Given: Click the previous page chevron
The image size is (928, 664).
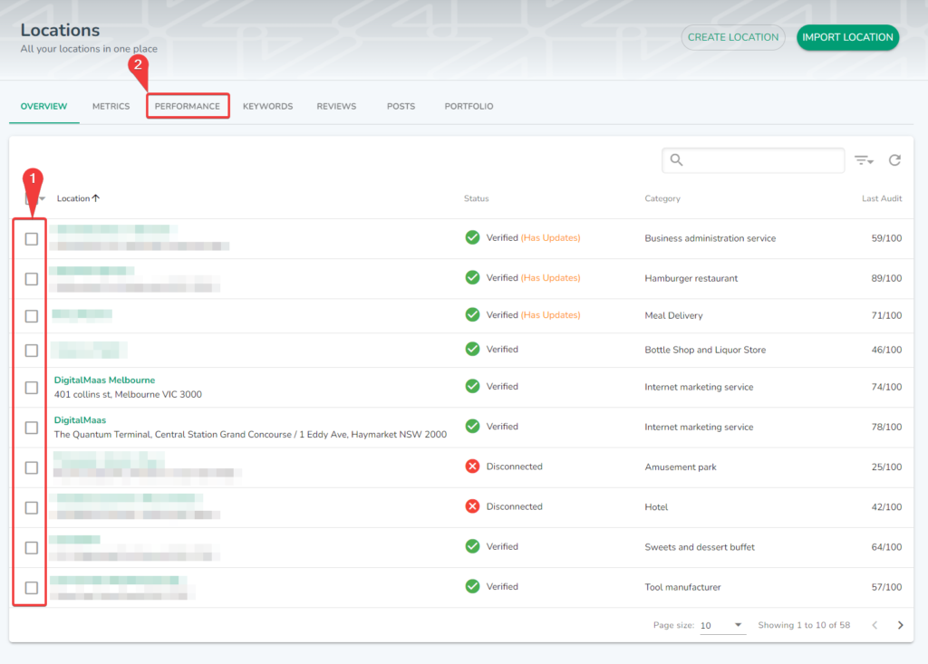Looking at the screenshot, I should point(874,625).
